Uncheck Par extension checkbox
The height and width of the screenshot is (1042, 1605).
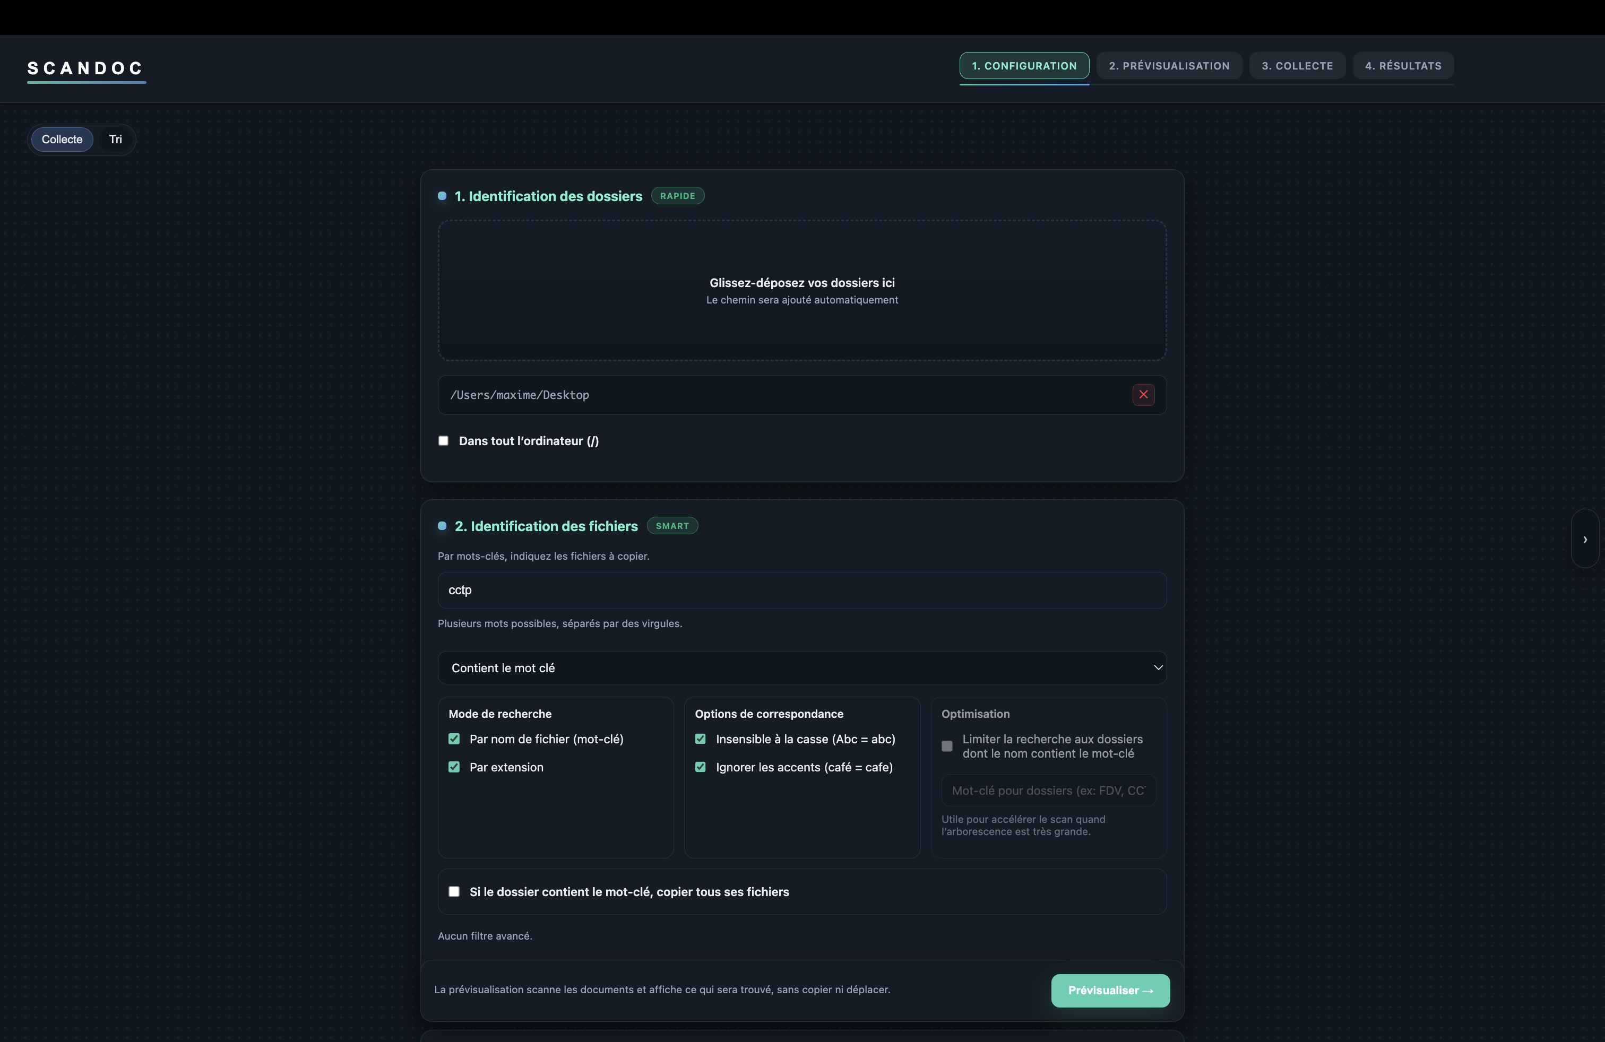tap(454, 767)
